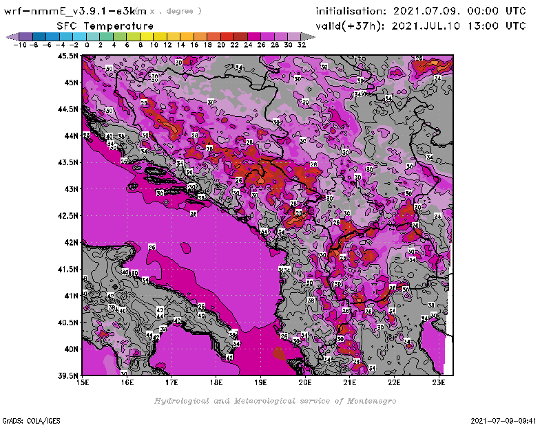Click the '22E' longitude label
This screenshot has width=551, height=425.
394,382
